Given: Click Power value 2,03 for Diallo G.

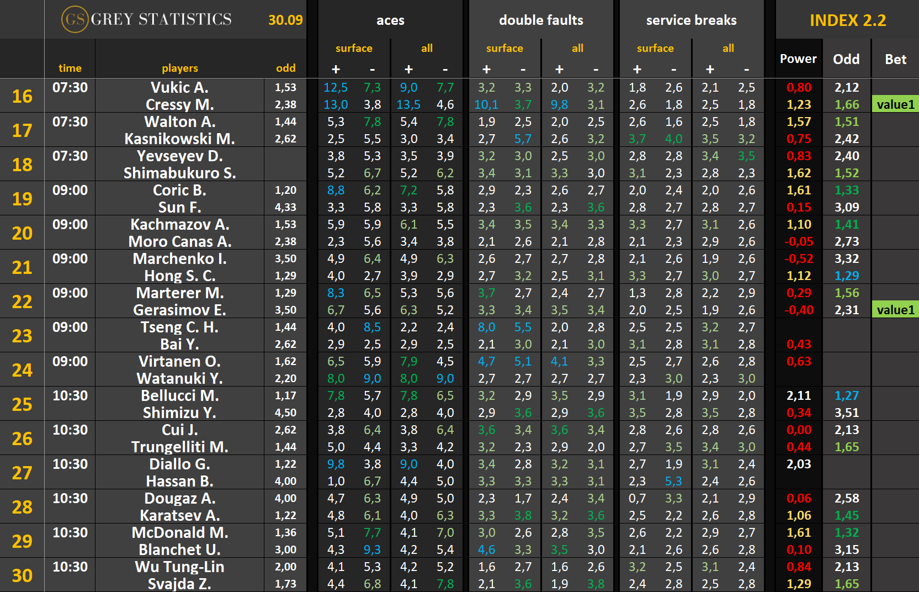Looking at the screenshot, I should tap(799, 464).
